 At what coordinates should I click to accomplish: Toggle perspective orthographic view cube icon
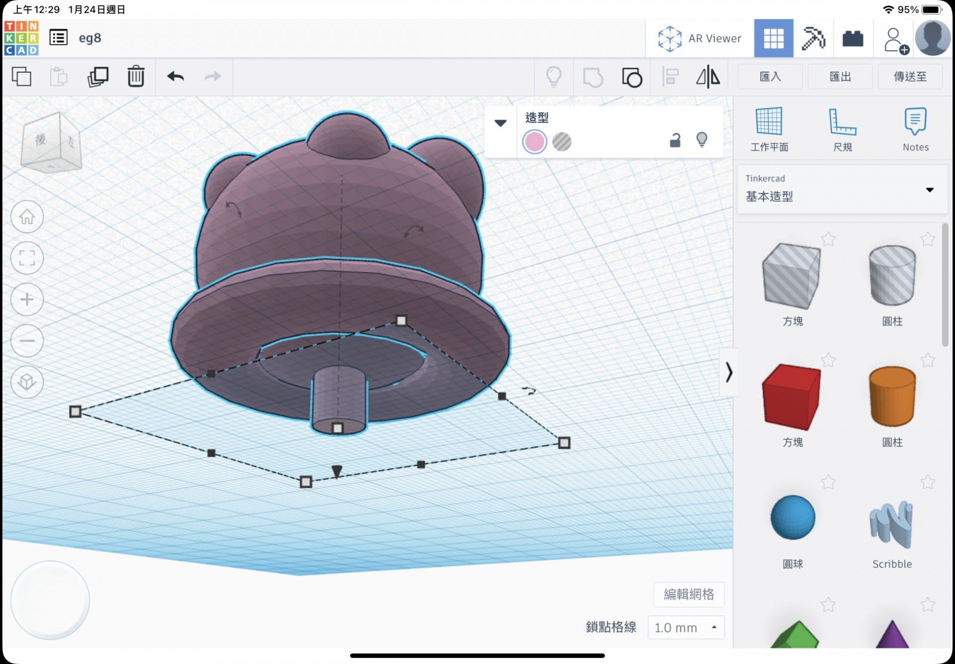(x=27, y=382)
